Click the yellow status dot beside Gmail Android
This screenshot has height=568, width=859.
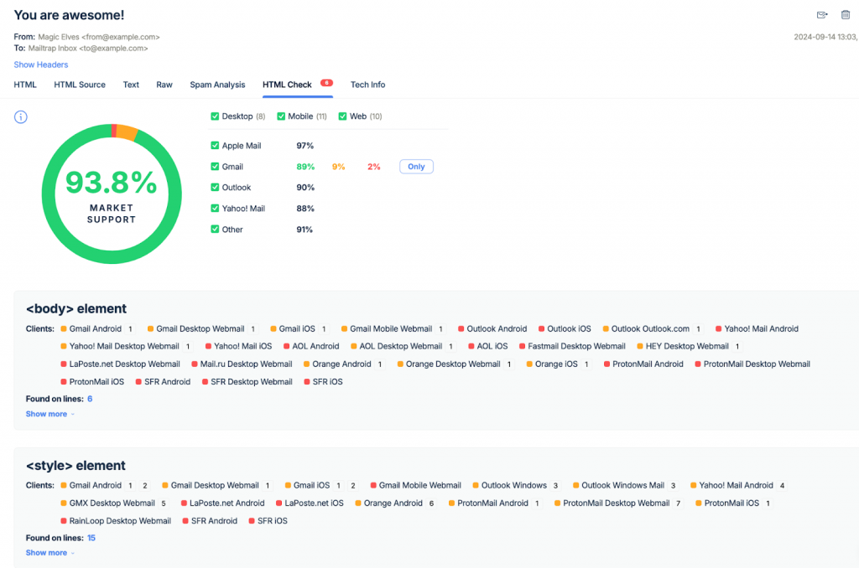[63, 328]
